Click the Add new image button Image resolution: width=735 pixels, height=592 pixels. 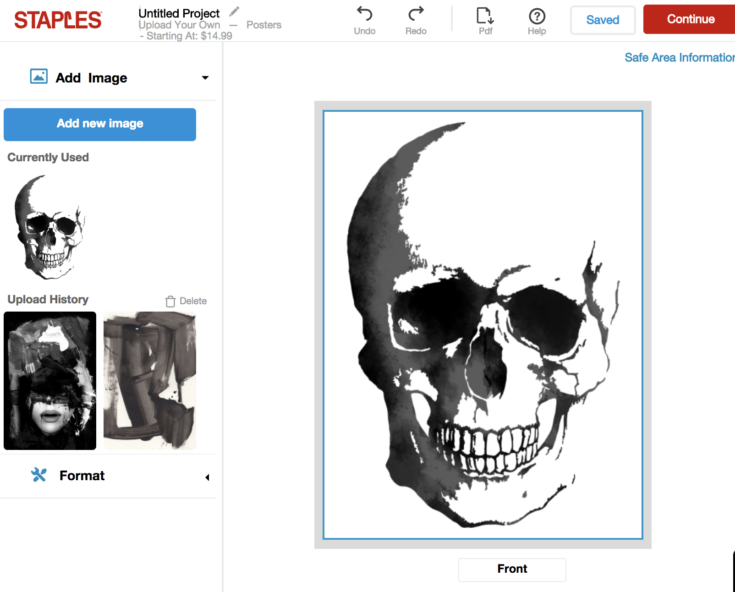(x=100, y=124)
